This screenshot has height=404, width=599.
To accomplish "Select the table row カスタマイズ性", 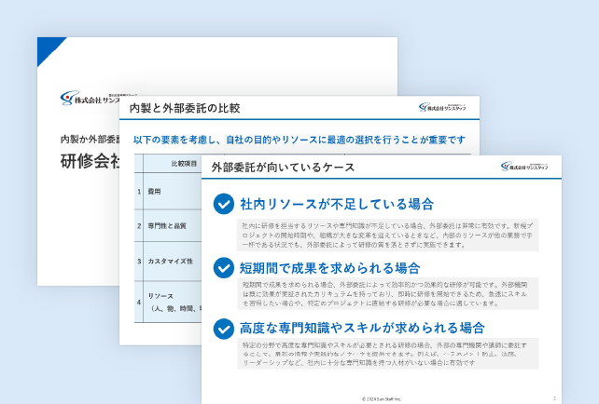I will point(168,261).
